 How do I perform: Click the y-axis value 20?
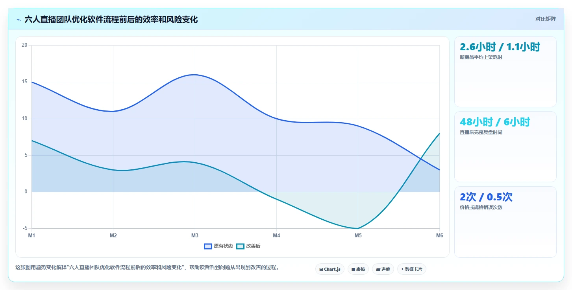[24, 45]
